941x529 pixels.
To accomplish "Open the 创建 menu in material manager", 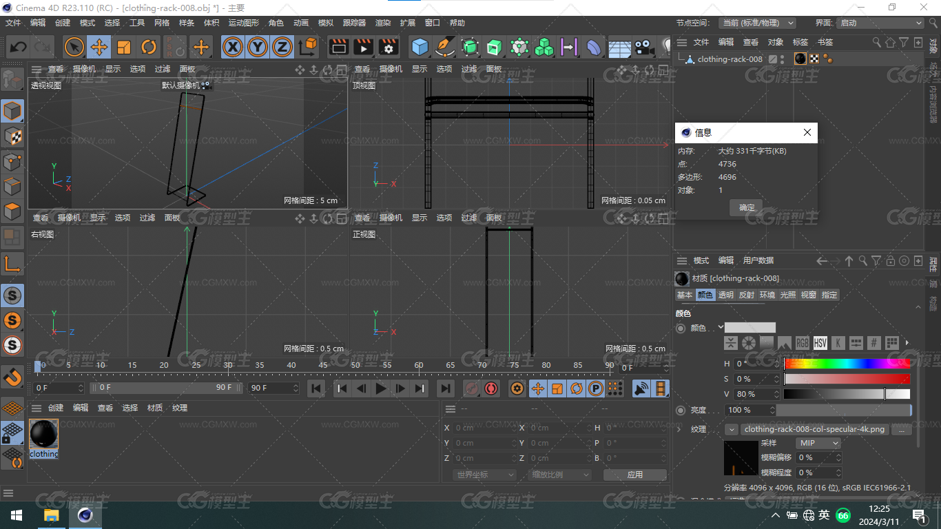I will coord(56,408).
